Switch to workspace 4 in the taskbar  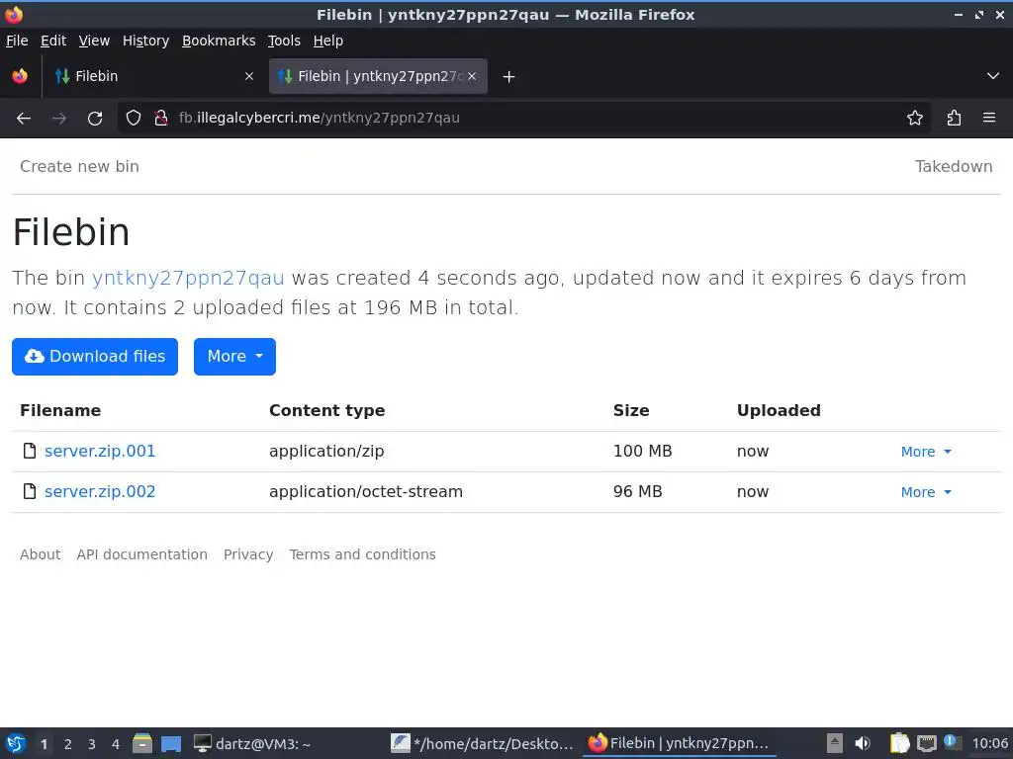click(x=116, y=744)
